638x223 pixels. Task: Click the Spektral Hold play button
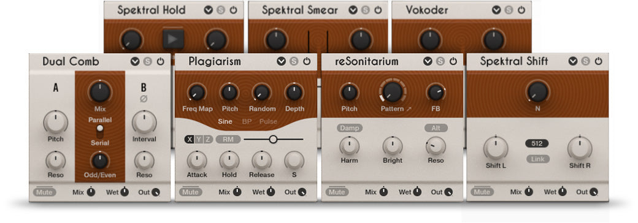click(174, 39)
